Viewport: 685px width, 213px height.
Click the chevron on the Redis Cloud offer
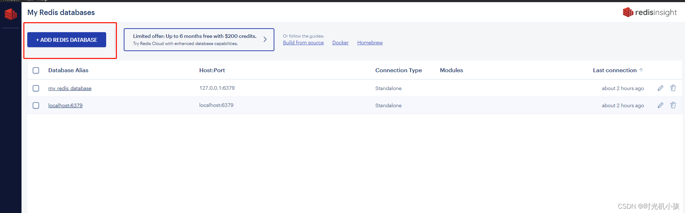point(265,39)
